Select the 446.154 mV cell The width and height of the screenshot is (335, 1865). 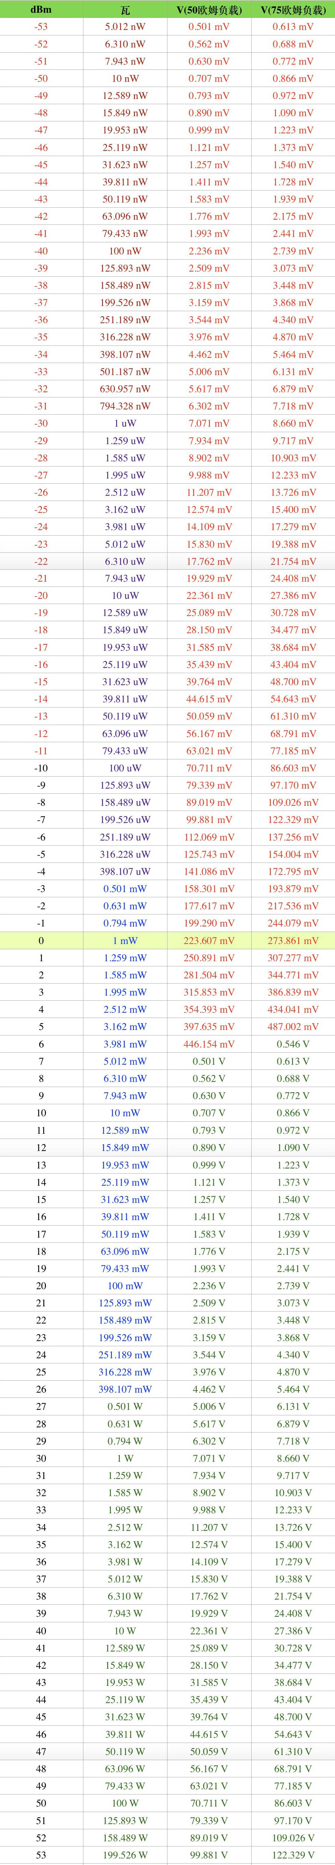pyautogui.click(x=209, y=1044)
